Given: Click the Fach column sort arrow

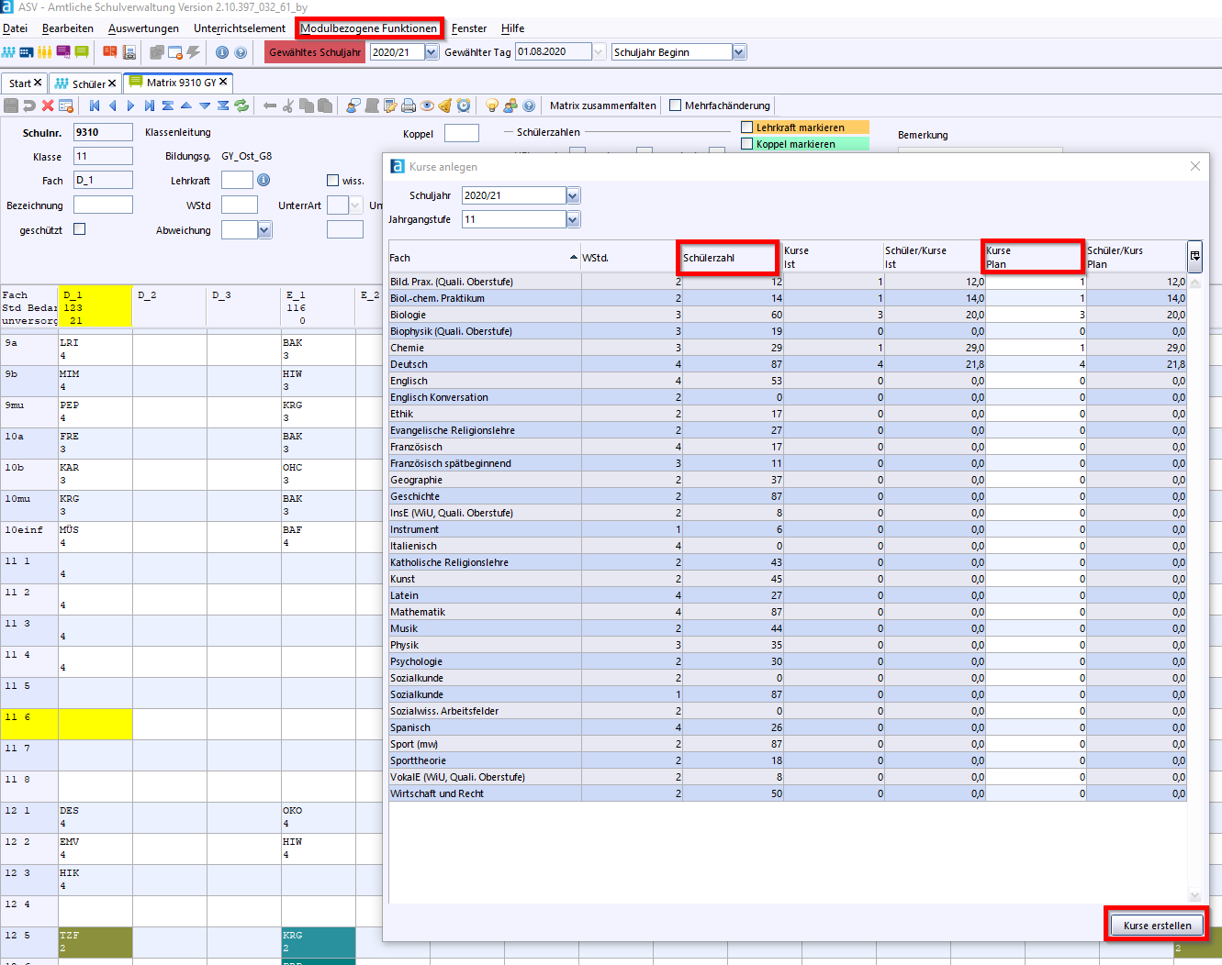Looking at the screenshot, I should pos(574,258).
